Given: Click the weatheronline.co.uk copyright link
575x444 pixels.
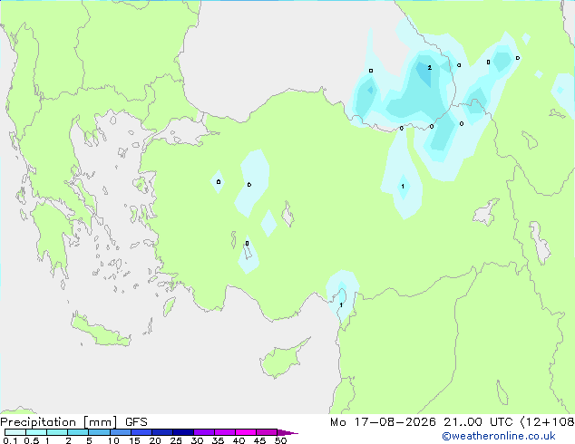Looking at the screenshot, I should 499,436.
